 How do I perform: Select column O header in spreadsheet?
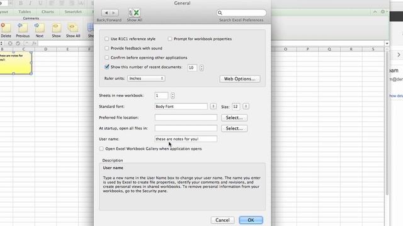(285, 49)
